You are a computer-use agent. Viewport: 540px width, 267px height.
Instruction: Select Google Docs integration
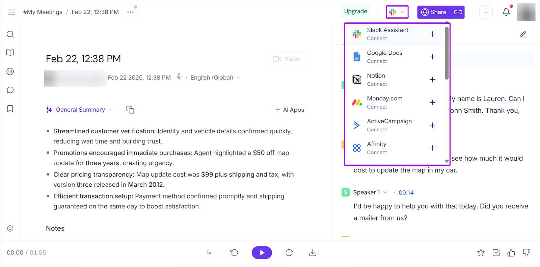coord(394,57)
